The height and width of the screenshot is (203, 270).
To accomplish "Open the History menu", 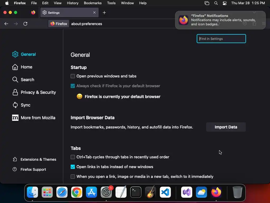I will click(73, 3).
